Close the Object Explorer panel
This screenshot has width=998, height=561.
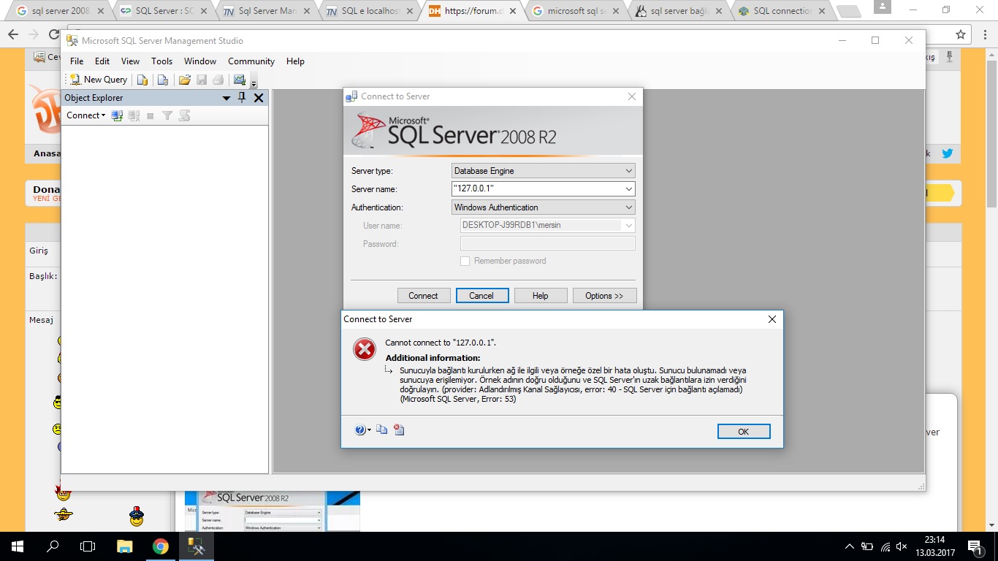259,98
